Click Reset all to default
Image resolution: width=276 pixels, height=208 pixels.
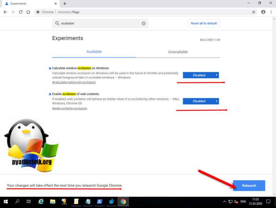click(204, 23)
